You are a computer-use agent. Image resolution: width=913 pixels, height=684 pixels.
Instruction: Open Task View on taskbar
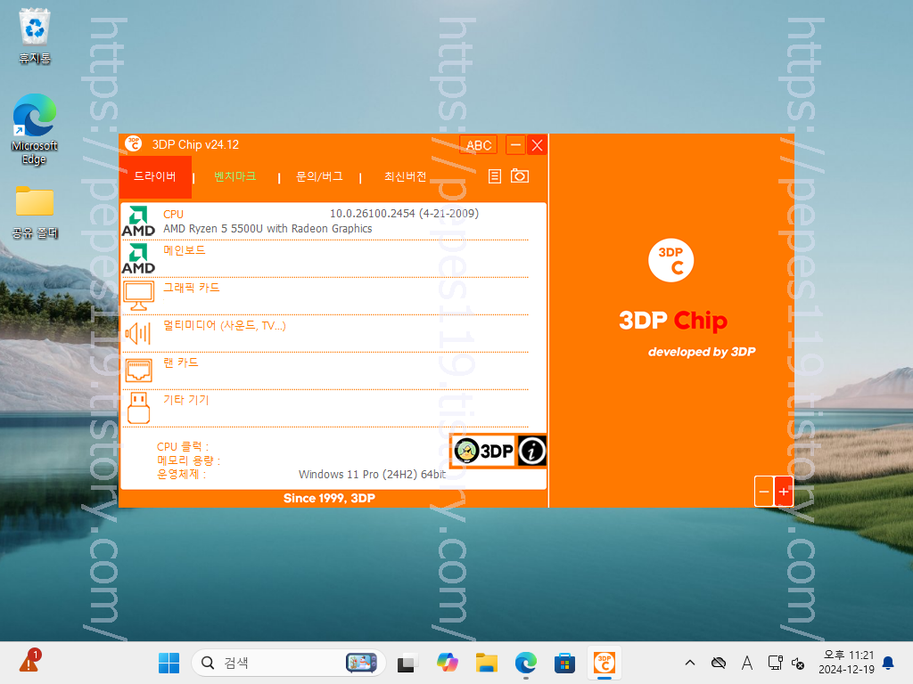[407, 663]
